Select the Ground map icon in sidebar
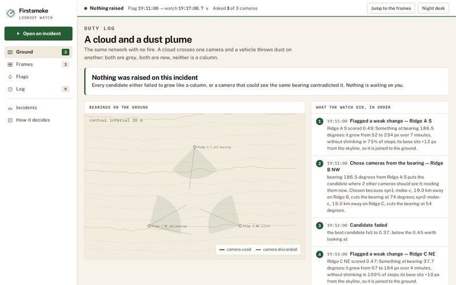456x285 pixels. point(10,52)
